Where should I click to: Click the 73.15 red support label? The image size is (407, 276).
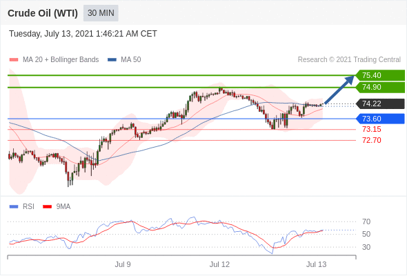coord(372,129)
